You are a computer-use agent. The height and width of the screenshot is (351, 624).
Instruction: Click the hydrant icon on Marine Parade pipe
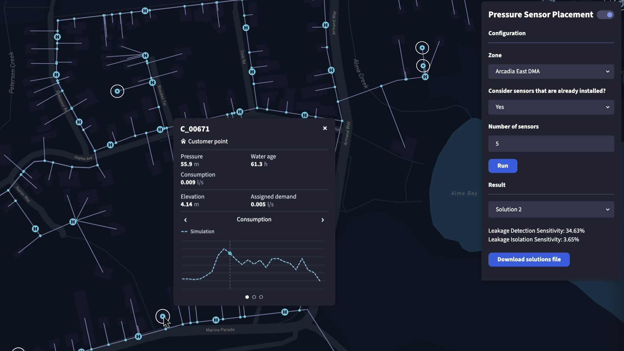[216, 320]
